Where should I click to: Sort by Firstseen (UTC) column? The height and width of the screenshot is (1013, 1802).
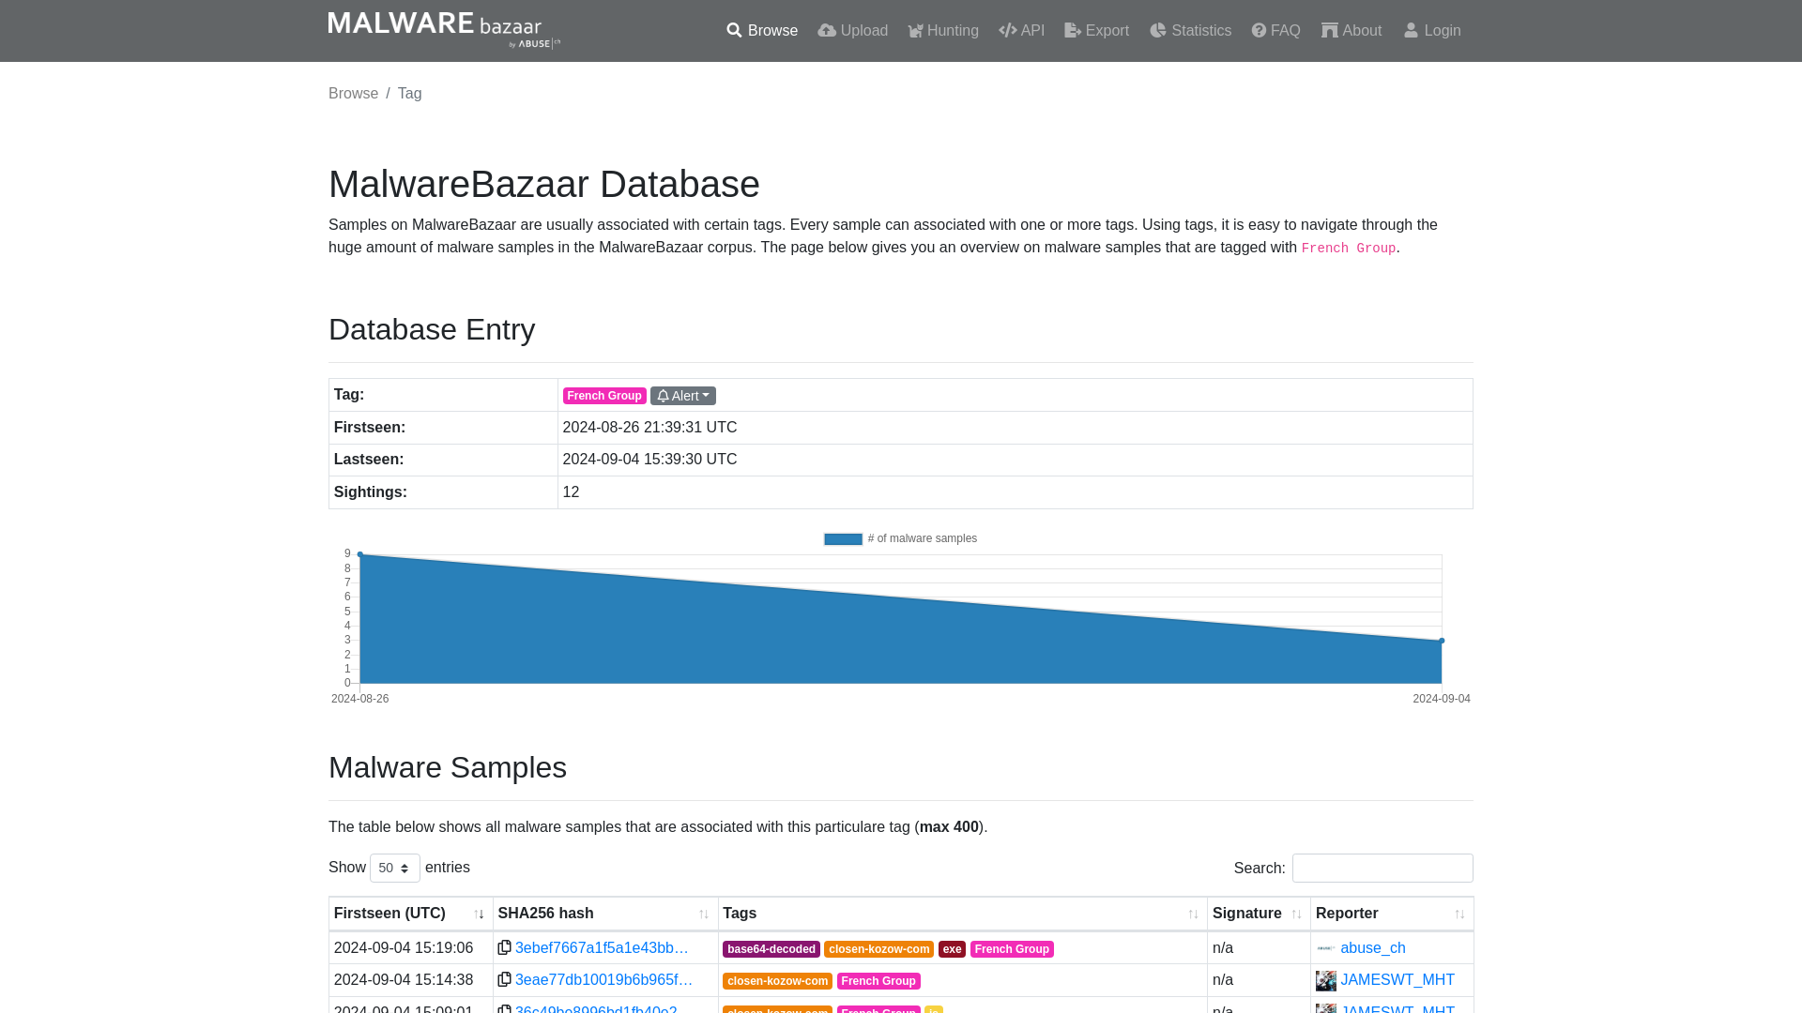pyautogui.click(x=410, y=914)
